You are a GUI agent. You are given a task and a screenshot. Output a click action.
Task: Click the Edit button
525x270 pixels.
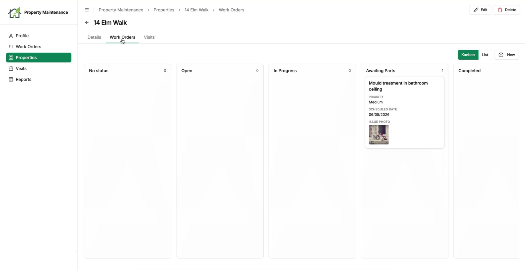pyautogui.click(x=480, y=10)
